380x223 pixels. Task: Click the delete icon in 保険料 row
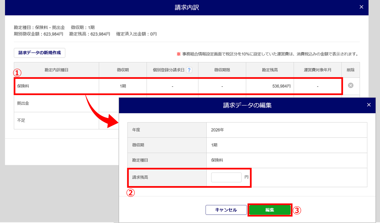(x=351, y=85)
